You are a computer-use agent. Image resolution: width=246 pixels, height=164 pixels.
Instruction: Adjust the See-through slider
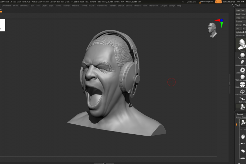point(206,2)
